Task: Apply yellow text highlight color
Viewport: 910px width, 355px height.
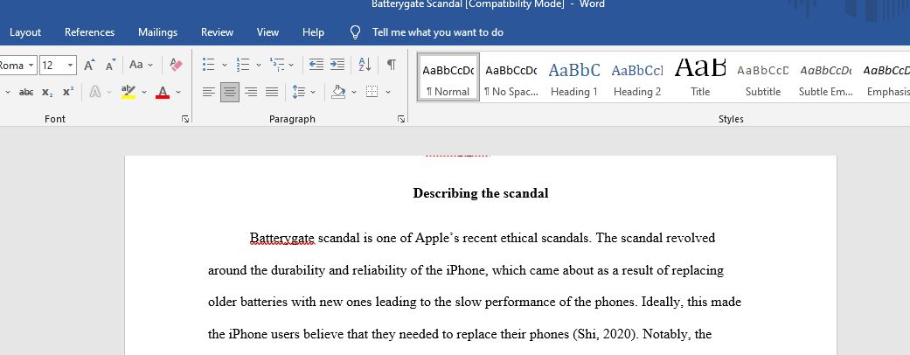Action: coord(129,92)
